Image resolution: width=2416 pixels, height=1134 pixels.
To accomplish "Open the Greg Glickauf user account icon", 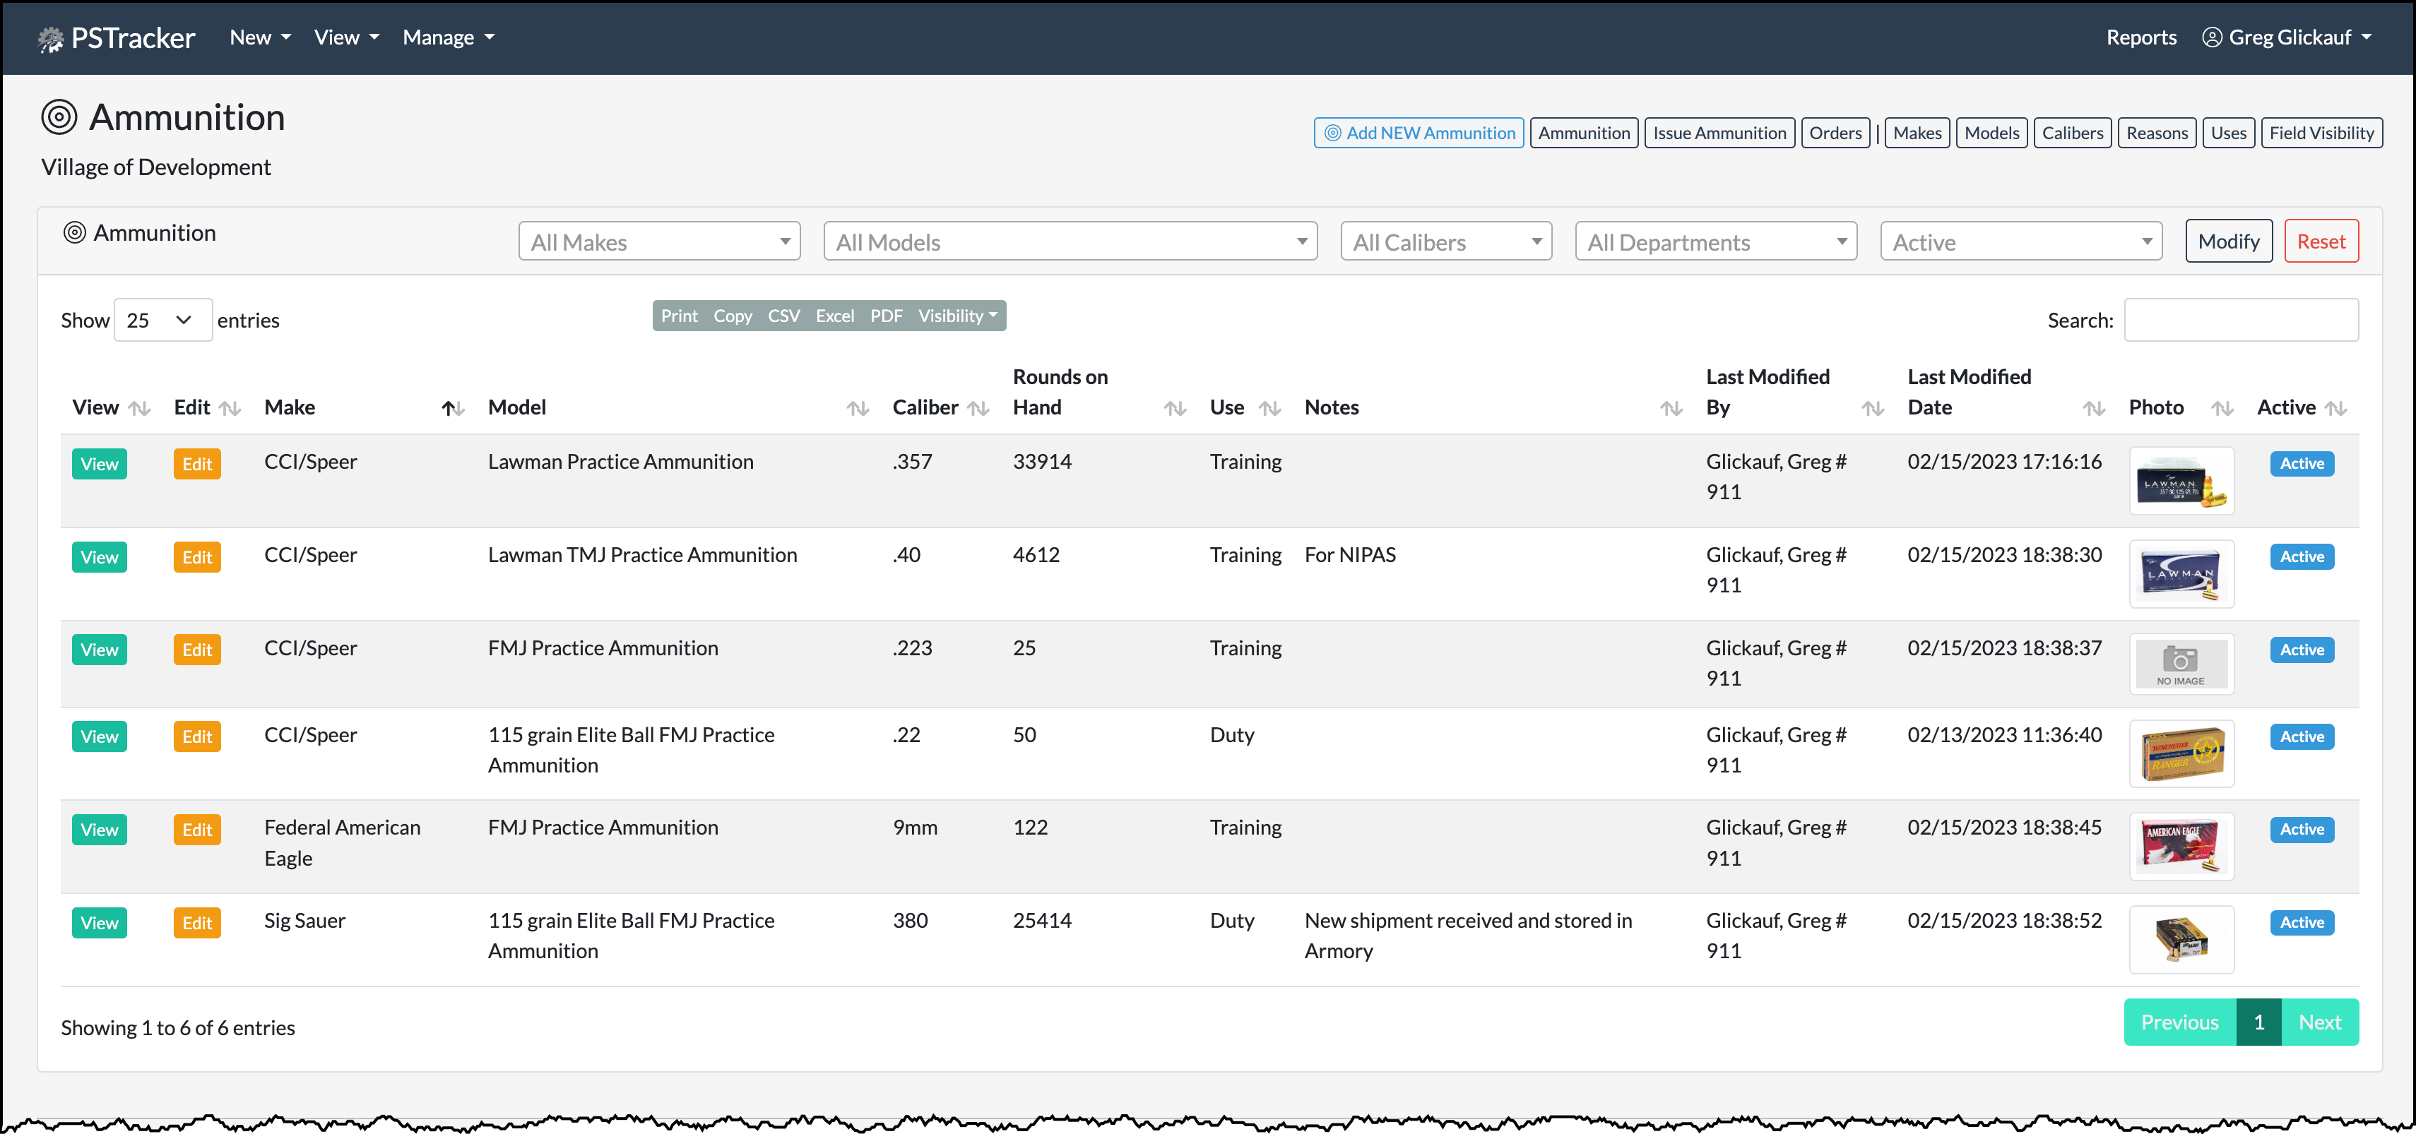I will tap(2212, 37).
